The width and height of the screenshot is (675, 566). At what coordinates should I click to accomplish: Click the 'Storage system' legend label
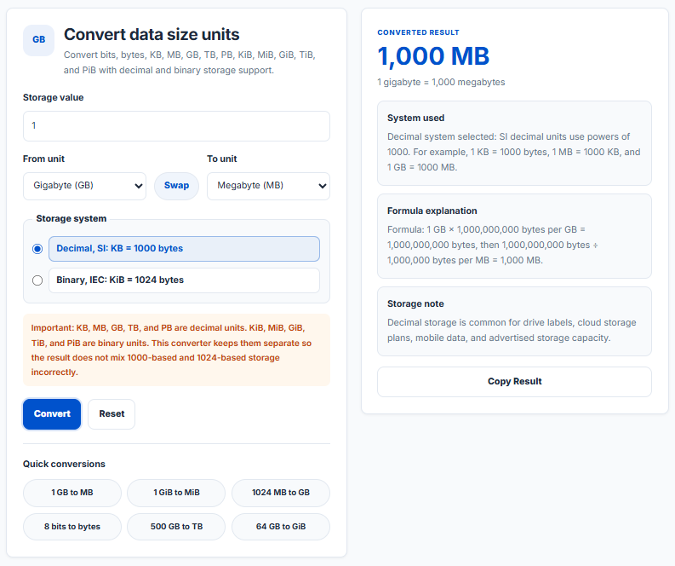pyautogui.click(x=72, y=218)
